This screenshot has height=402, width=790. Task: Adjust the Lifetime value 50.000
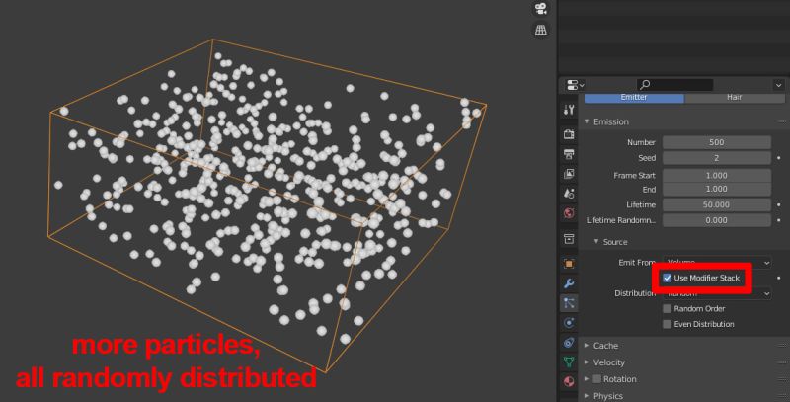(717, 205)
